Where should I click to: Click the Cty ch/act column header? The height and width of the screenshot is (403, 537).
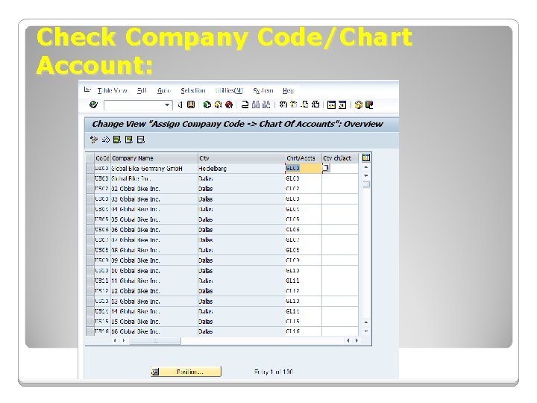pos(340,158)
